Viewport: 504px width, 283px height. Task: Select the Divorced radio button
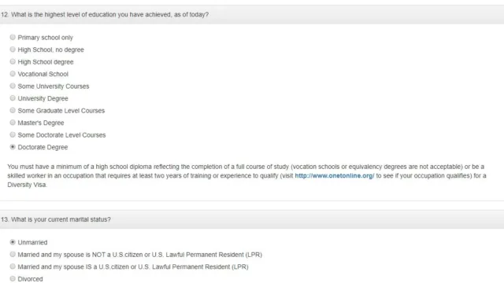pos(13,278)
